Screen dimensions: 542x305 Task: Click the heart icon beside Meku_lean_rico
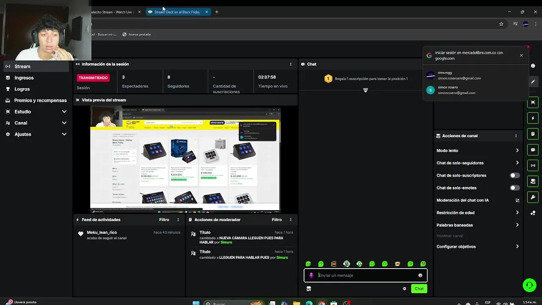[x=80, y=234]
